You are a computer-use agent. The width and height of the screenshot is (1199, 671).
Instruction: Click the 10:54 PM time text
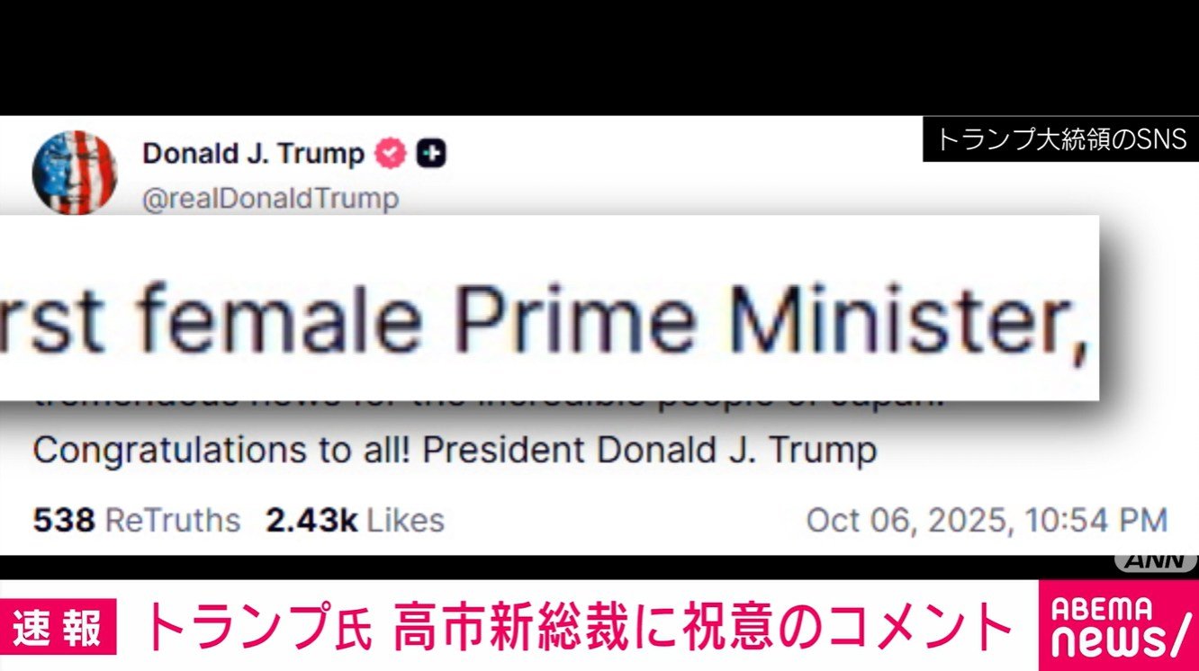(1088, 520)
